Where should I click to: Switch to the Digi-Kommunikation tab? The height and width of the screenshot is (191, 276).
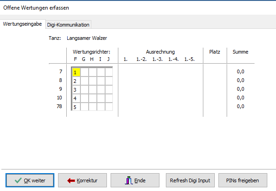coord(69,24)
